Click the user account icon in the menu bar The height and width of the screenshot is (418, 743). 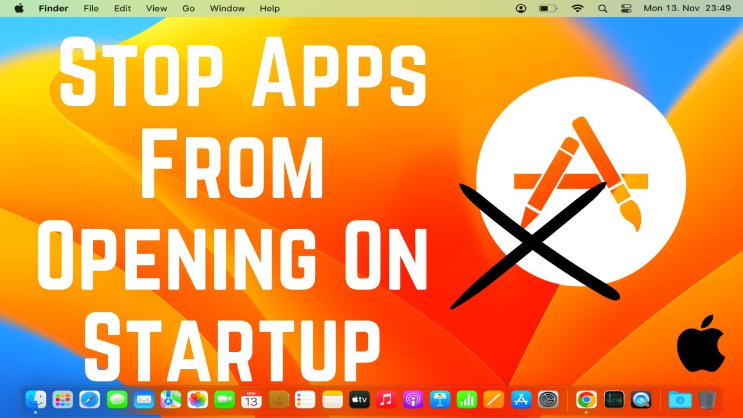point(521,8)
